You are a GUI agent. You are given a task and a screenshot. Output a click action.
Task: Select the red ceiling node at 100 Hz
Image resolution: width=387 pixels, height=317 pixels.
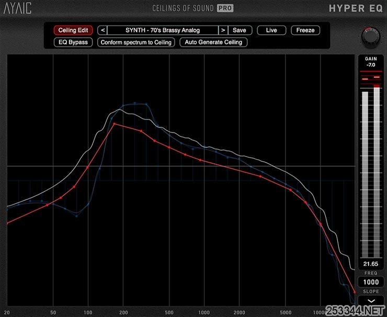coord(88,168)
